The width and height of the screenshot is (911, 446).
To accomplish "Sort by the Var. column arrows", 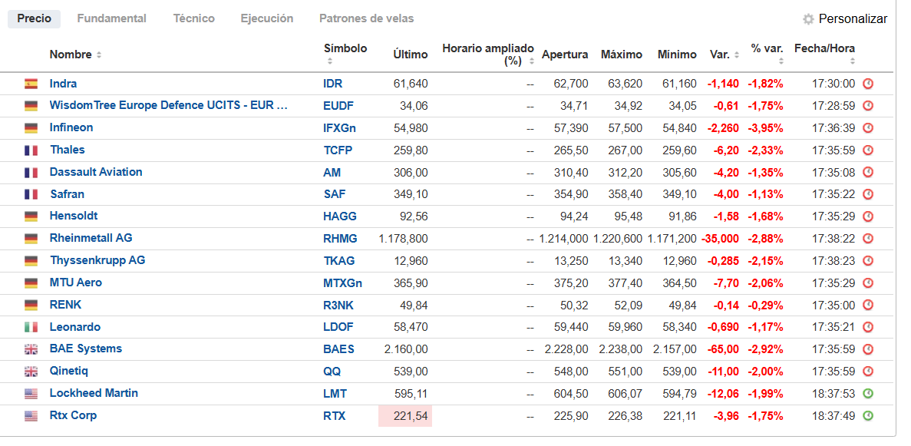I will (x=737, y=55).
